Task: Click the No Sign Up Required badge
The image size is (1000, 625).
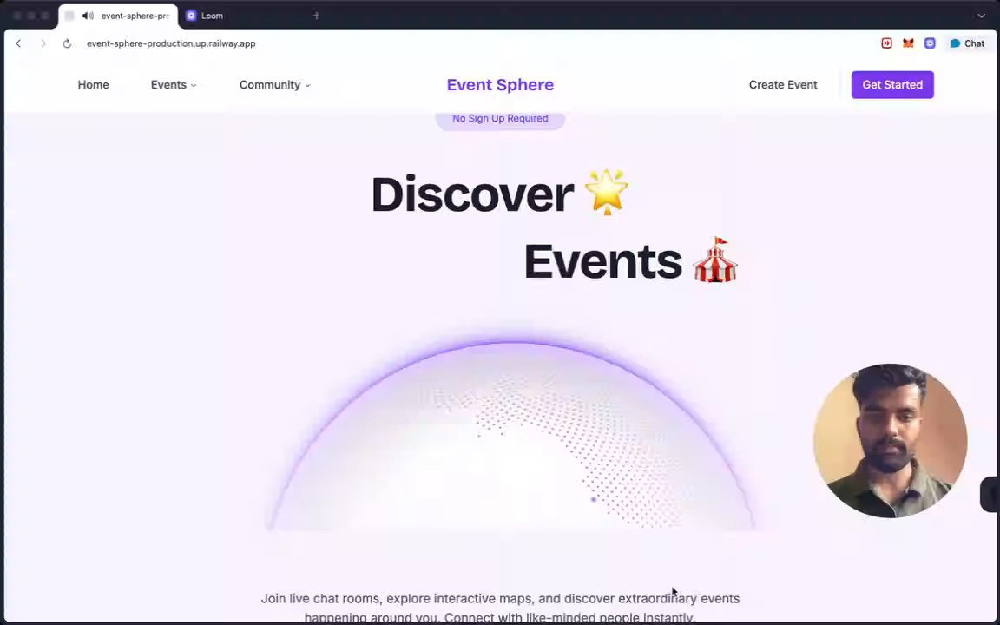Action: [x=500, y=119]
